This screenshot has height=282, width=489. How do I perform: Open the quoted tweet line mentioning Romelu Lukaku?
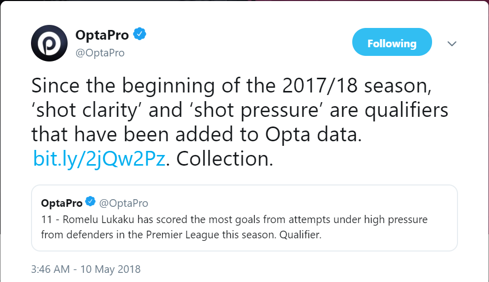(234, 220)
